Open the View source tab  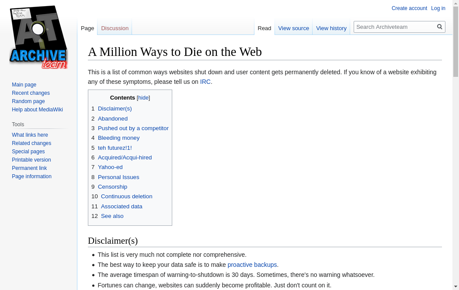293,28
